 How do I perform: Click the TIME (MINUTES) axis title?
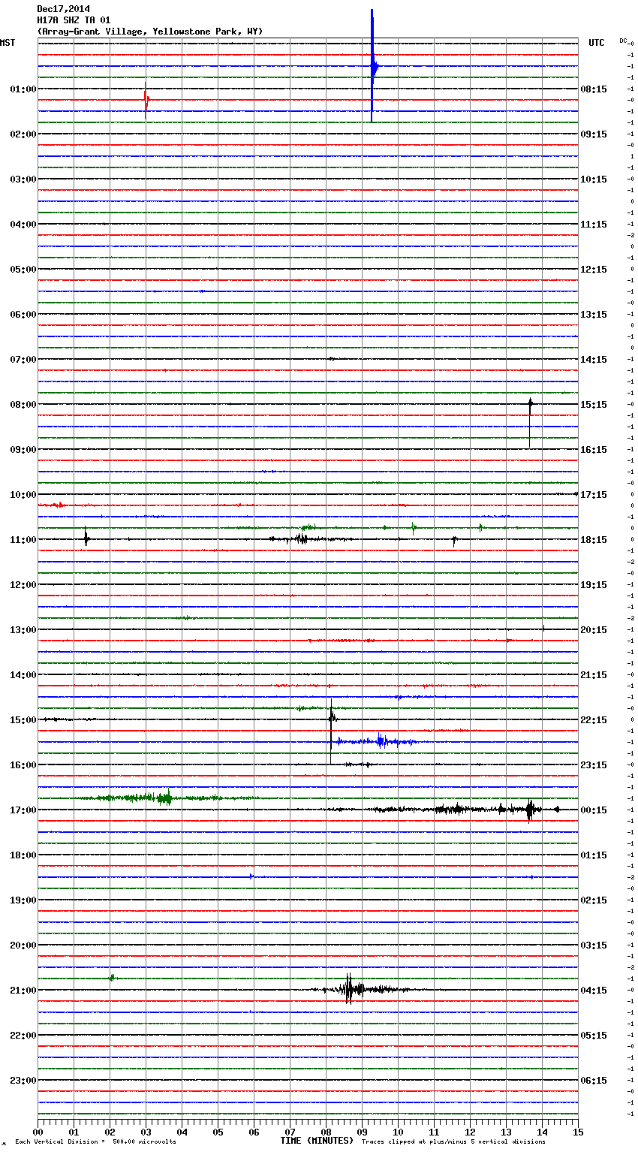[317, 1141]
